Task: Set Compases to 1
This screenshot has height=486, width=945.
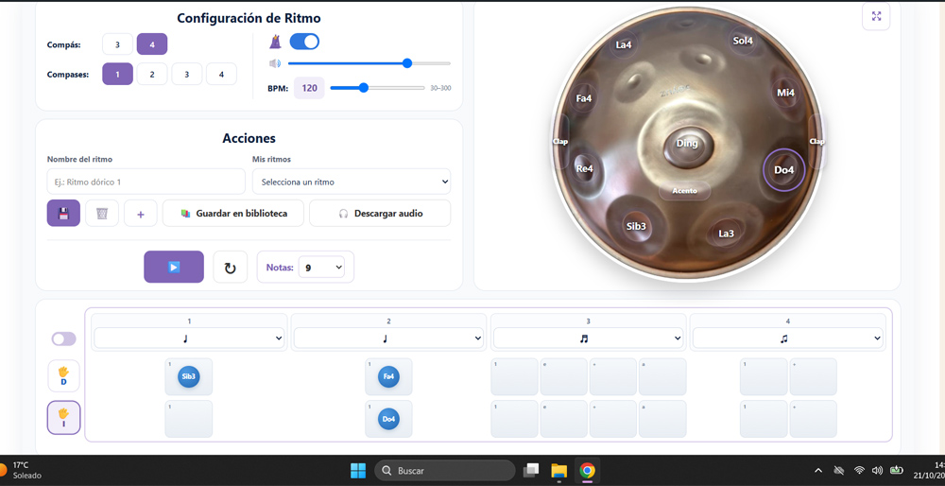Action: pyautogui.click(x=117, y=74)
